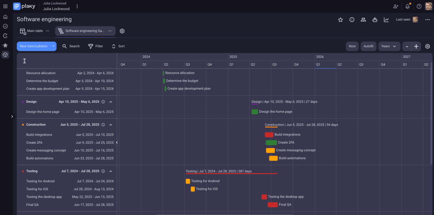Click the recents clock icon in sidebar
This screenshot has width=434, height=215.
(x=5, y=35)
